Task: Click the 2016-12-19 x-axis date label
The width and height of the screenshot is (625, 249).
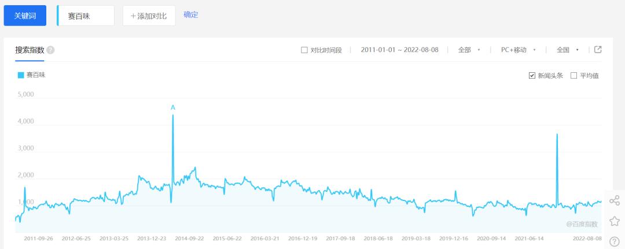Action: [x=303, y=239]
